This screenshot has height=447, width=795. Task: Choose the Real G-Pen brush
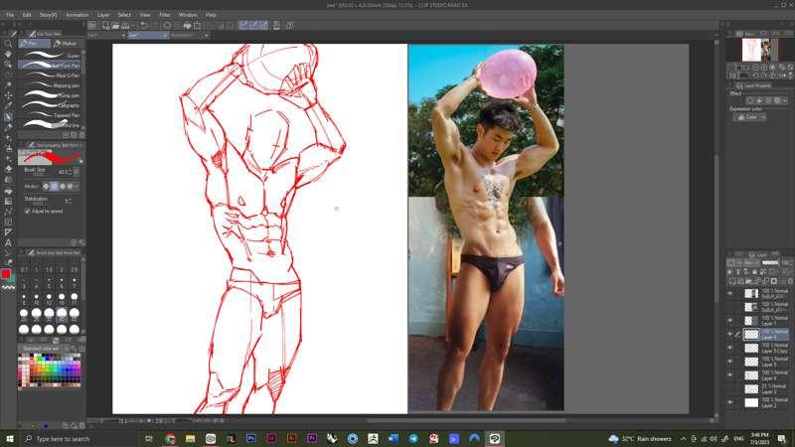coord(49,75)
